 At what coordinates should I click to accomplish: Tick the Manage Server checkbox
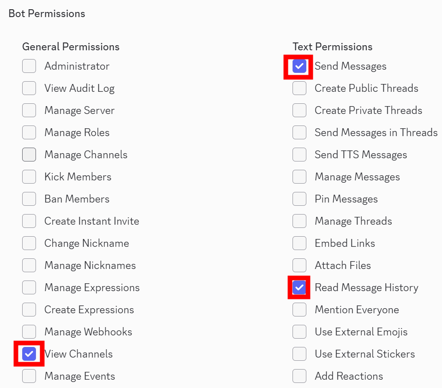coord(29,111)
